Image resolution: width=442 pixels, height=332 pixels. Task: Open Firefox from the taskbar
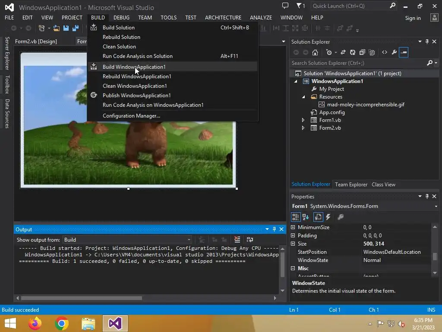point(35,323)
